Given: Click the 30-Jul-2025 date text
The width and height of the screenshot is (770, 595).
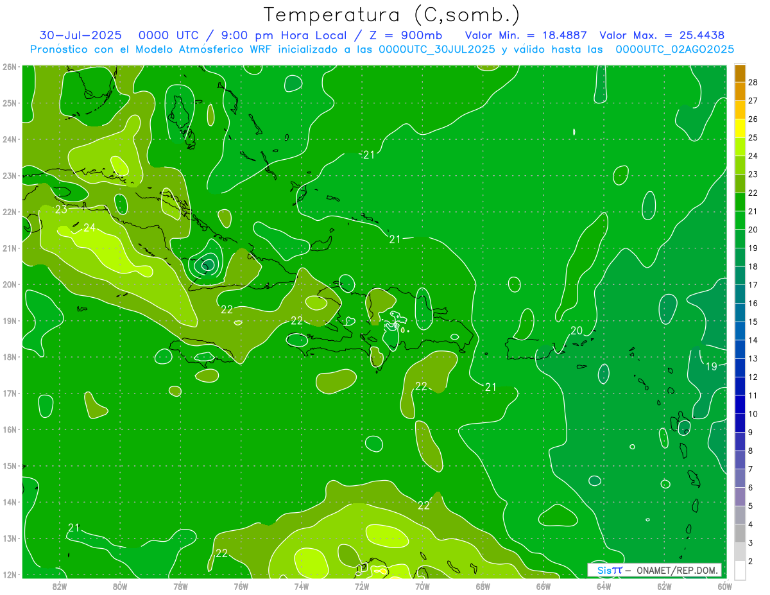Looking at the screenshot, I should point(79,35).
